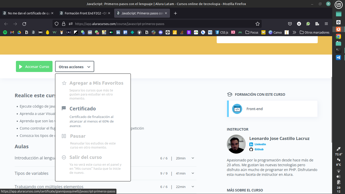345x194 pixels.
Task: Open the GitHub bookmark in bookmarks bar
Action: (139, 32)
